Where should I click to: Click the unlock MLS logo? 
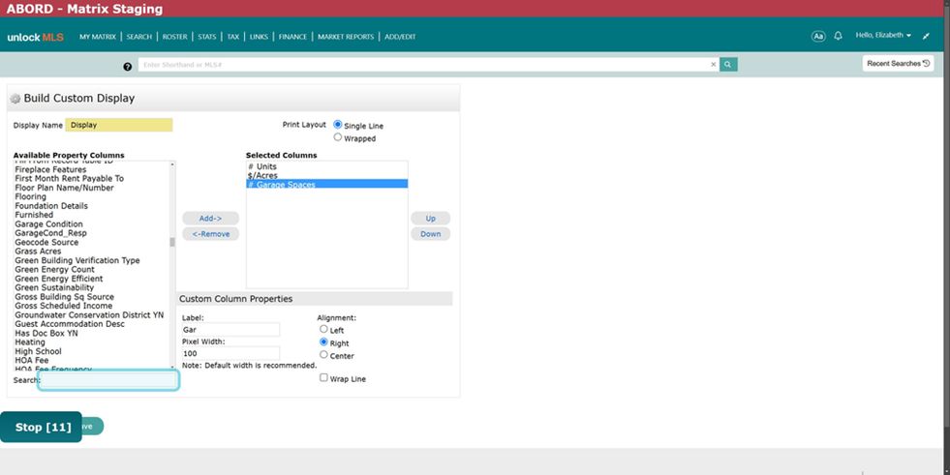coord(35,37)
